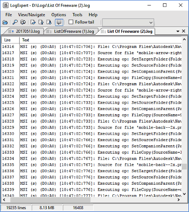The height and width of the screenshot is (212, 189).
Task: Select log line 16325
Action: (x=92, y=102)
